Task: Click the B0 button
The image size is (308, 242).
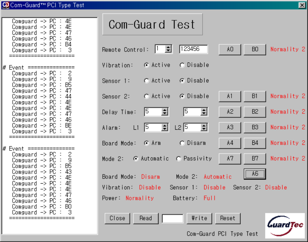Action: point(255,49)
